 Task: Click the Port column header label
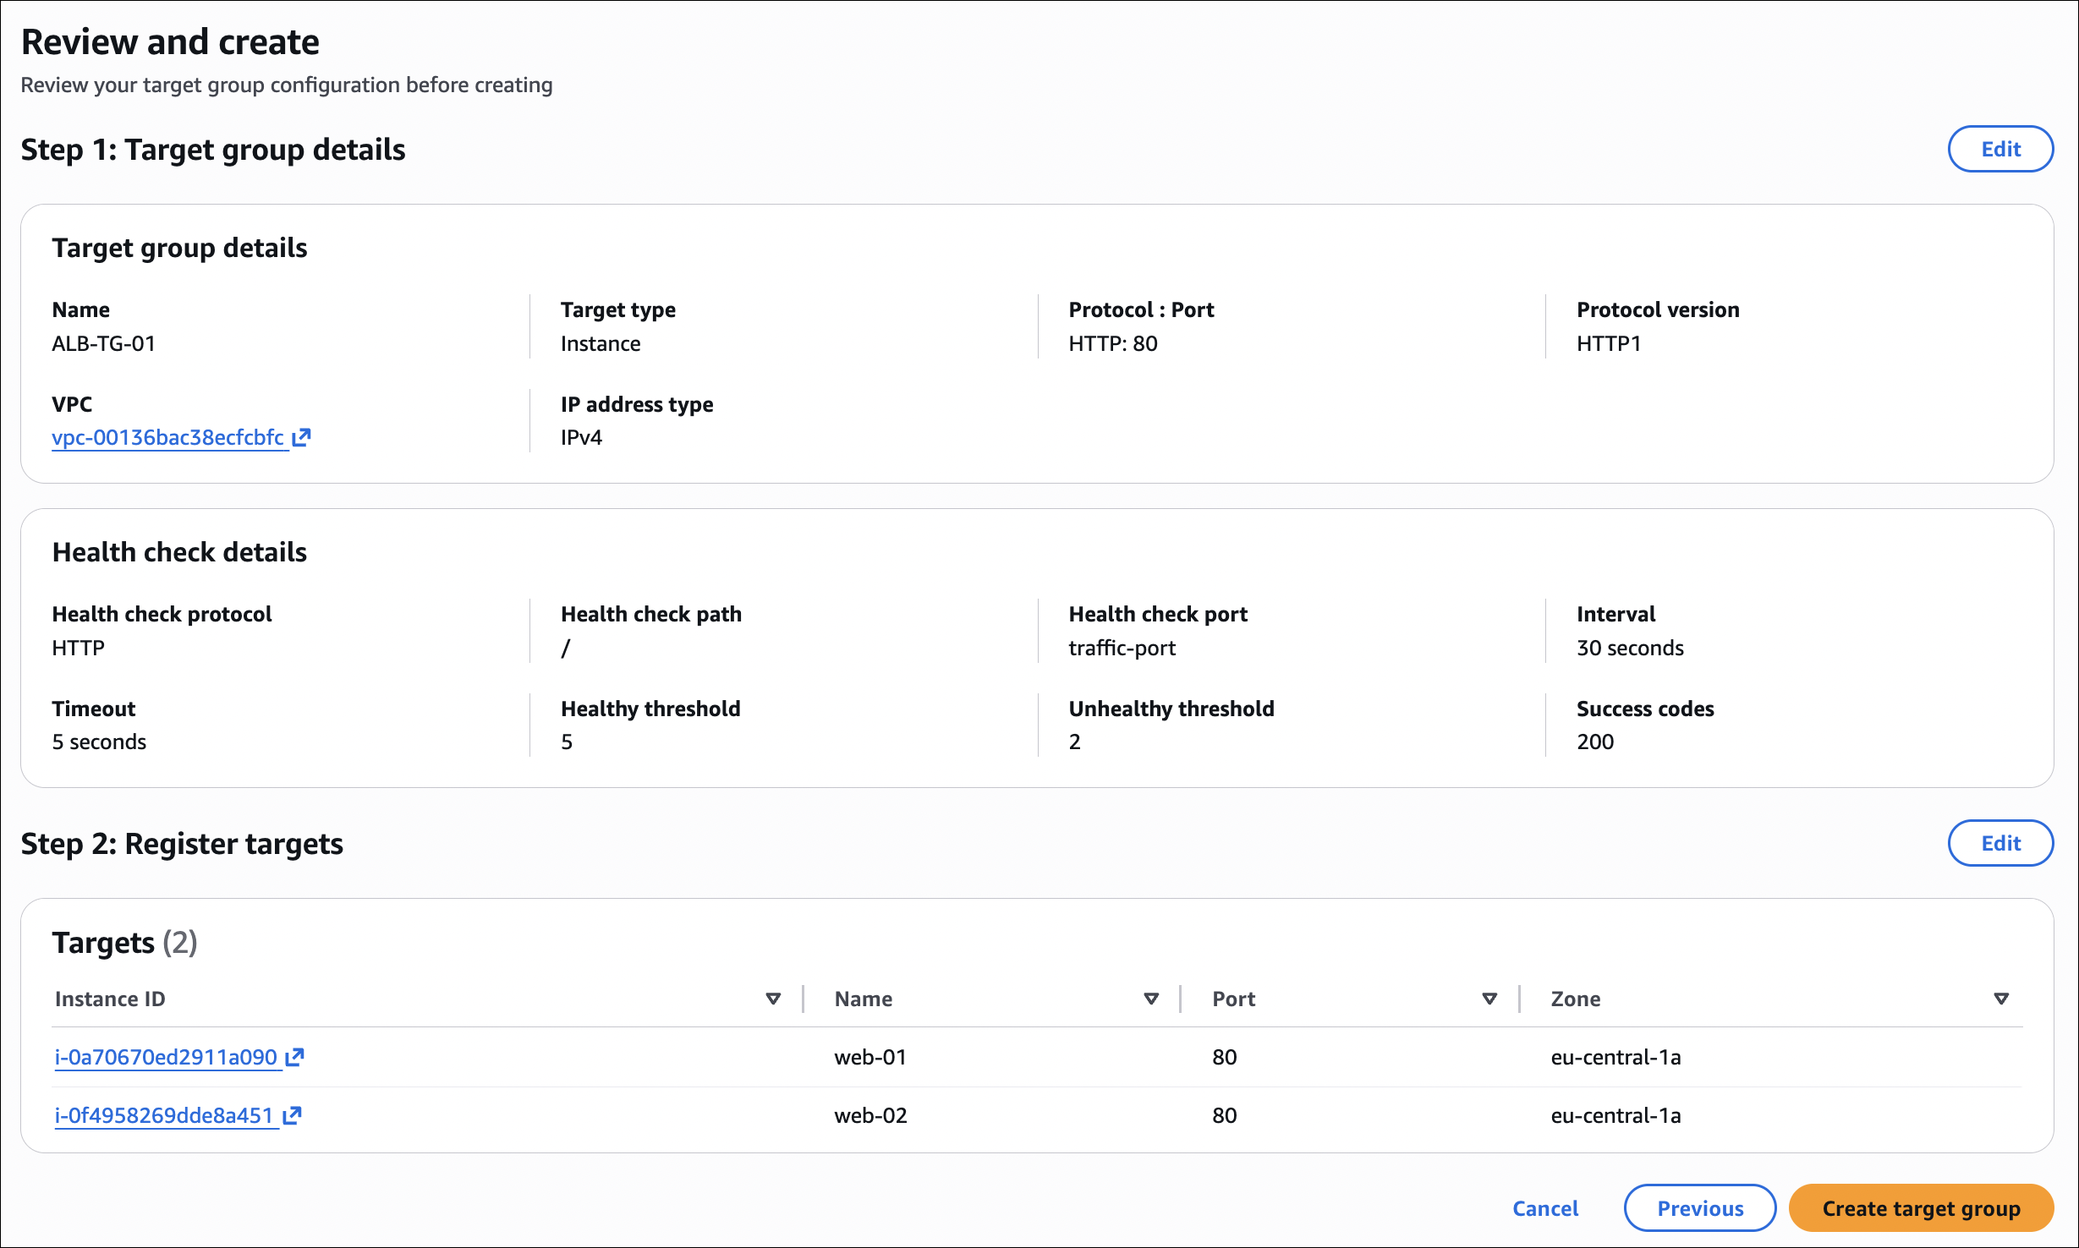tap(1233, 999)
